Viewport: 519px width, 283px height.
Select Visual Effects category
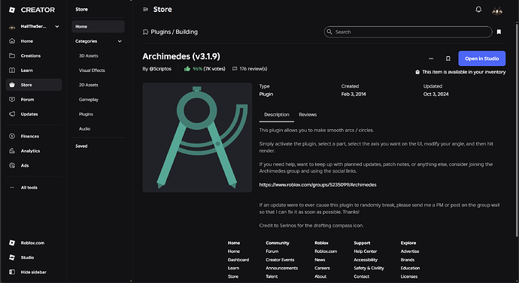pyautogui.click(x=92, y=71)
